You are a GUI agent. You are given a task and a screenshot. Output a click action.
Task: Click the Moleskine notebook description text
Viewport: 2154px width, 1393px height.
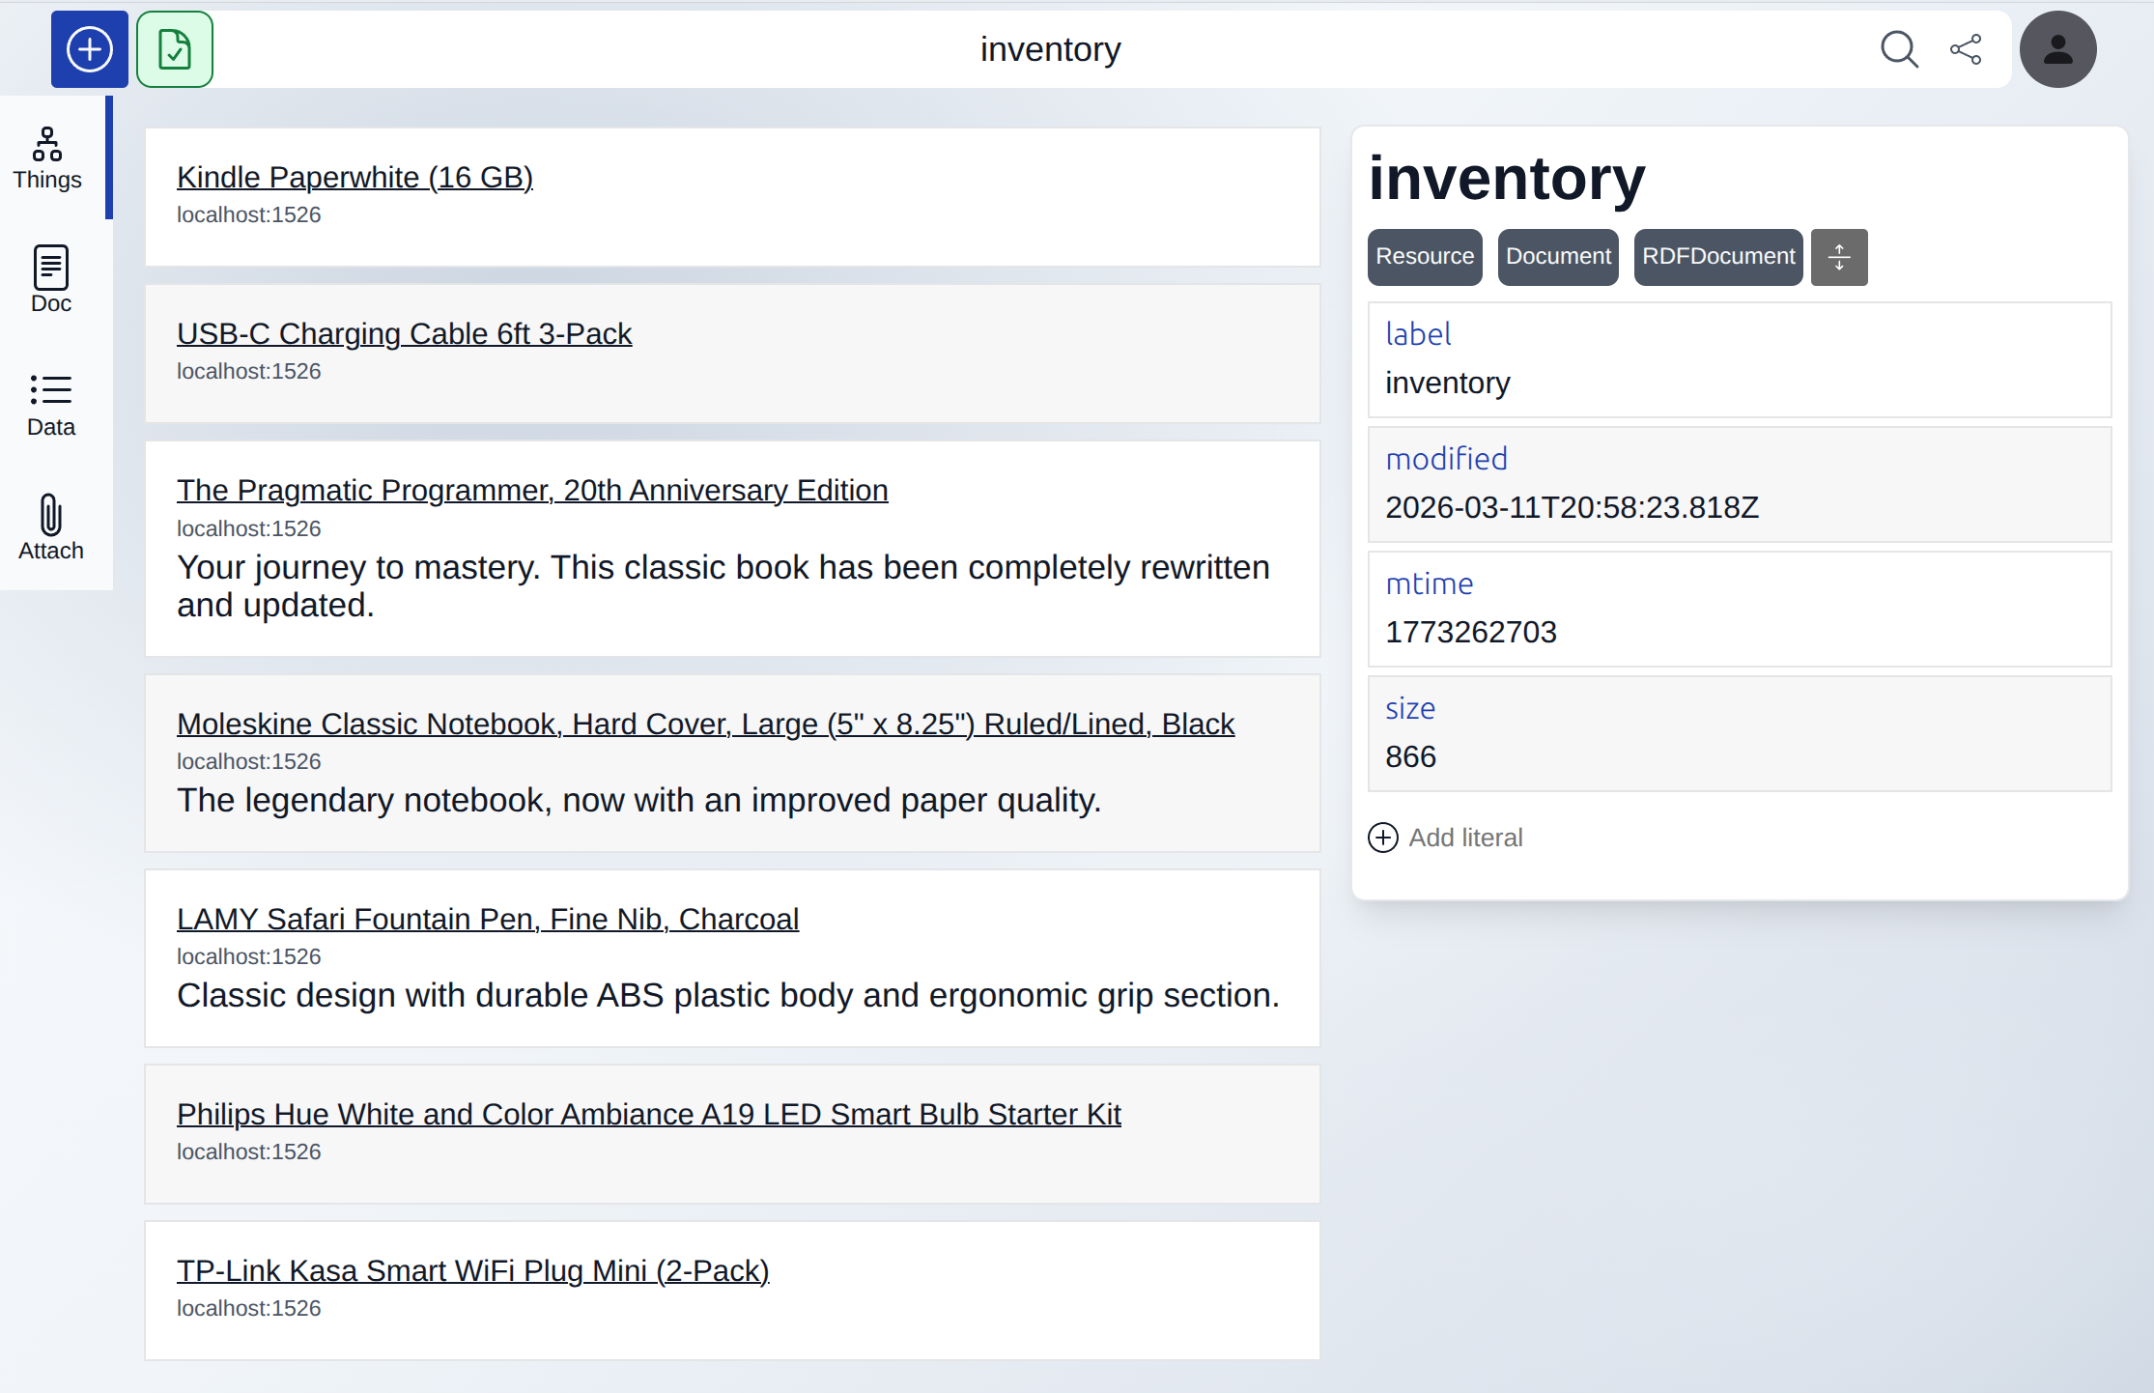[638, 801]
